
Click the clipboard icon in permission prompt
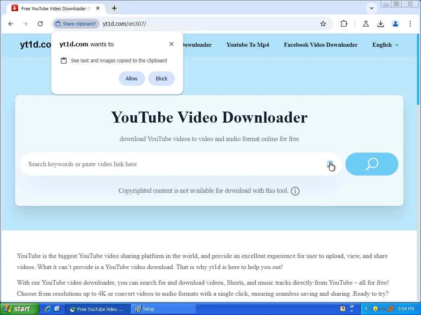pos(64,61)
